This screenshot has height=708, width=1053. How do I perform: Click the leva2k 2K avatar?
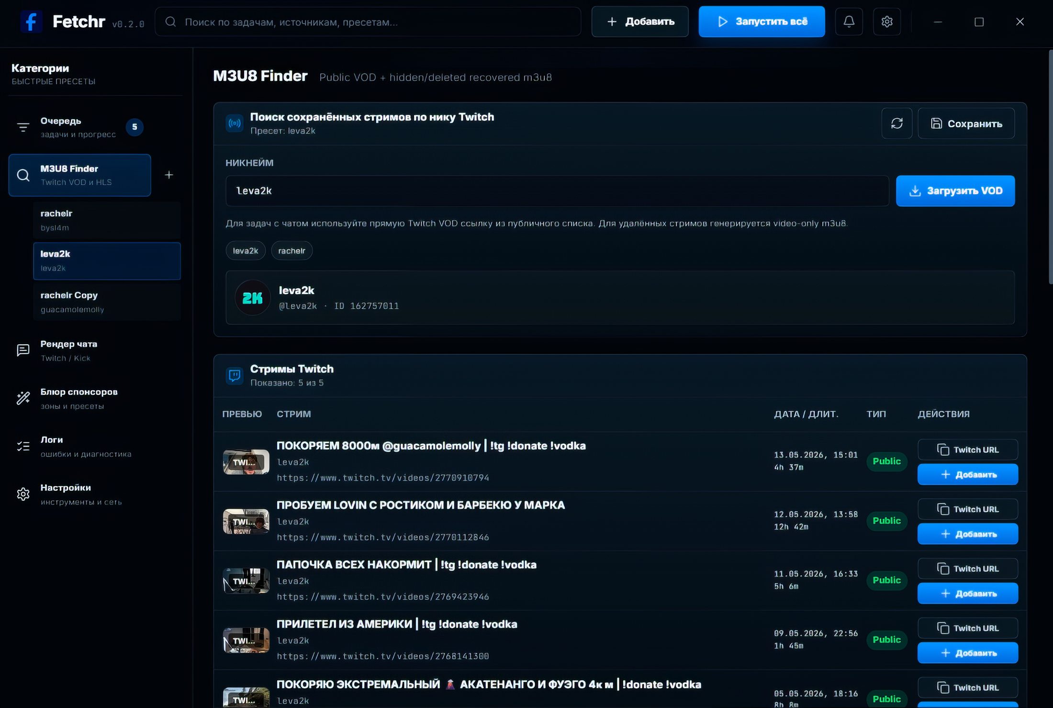pos(253,298)
